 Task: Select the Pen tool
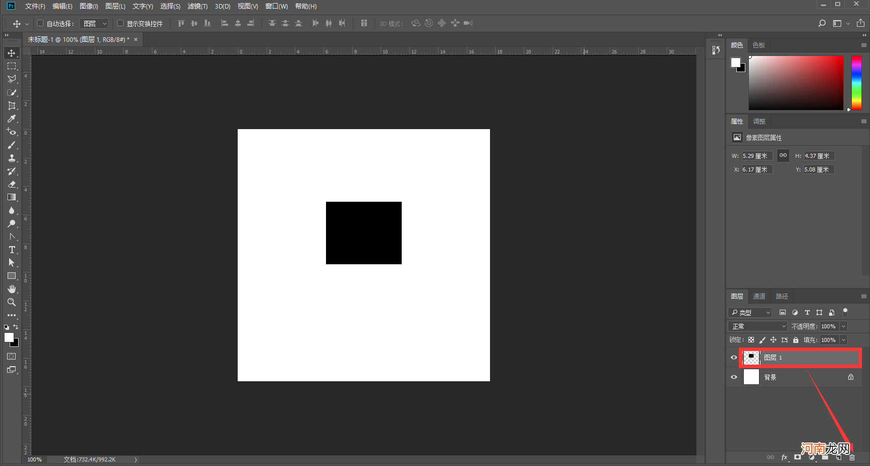coord(12,237)
